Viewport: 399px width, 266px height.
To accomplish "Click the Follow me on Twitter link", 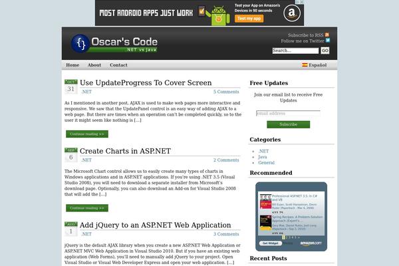I will (303, 41).
